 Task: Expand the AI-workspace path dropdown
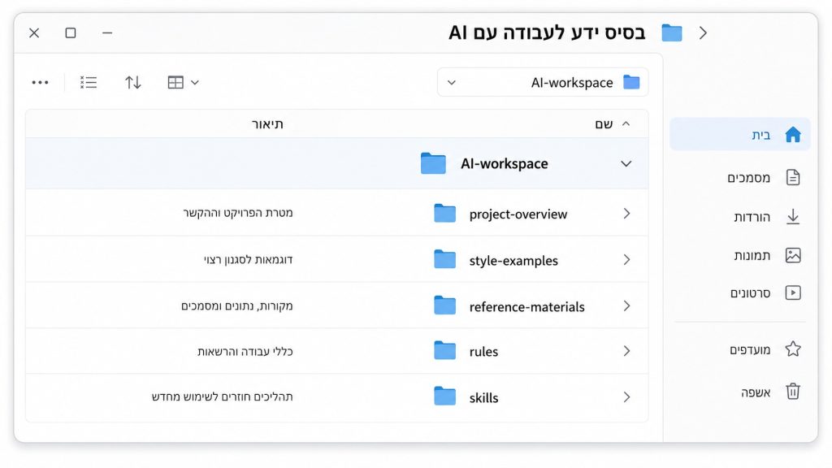coord(452,83)
